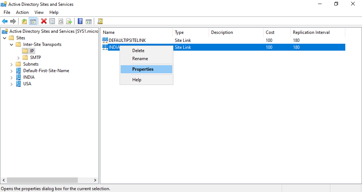Open the Help menu in menu bar
This screenshot has width=362, height=192.
click(x=54, y=12)
